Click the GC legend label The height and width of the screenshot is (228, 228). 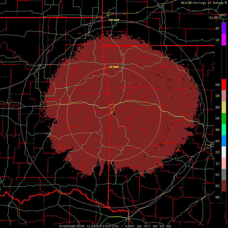tap(217, 175)
